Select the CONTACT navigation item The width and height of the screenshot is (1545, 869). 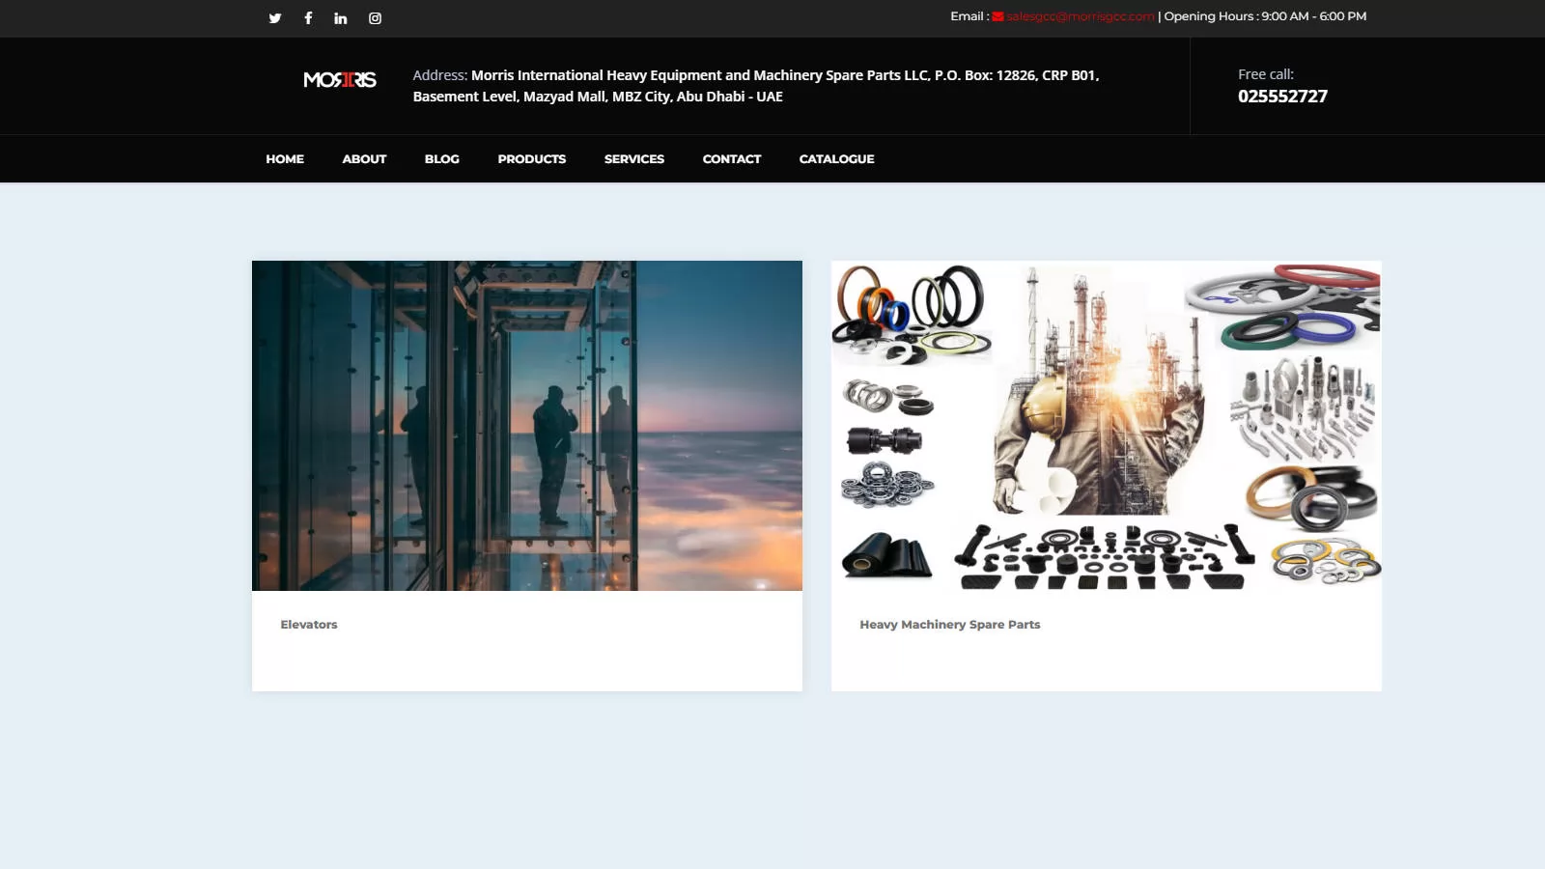coord(731,158)
